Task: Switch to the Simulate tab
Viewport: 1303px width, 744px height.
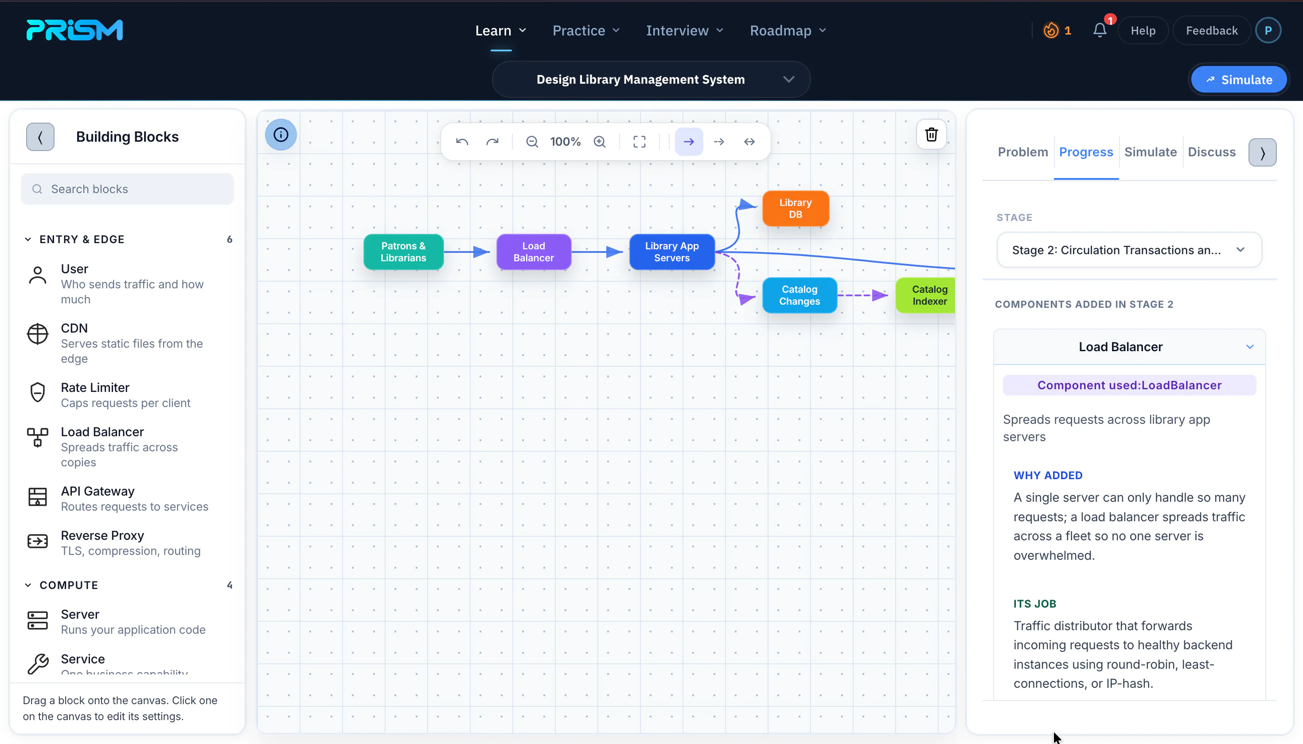Action: click(x=1150, y=152)
